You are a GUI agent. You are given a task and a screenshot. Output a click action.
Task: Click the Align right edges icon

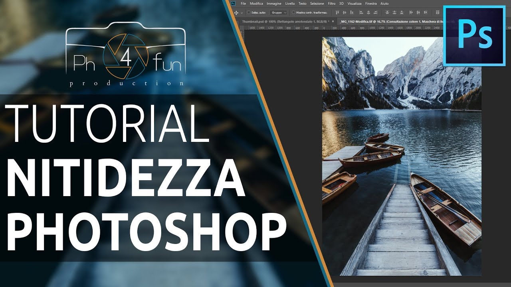pyautogui.click(x=375, y=12)
